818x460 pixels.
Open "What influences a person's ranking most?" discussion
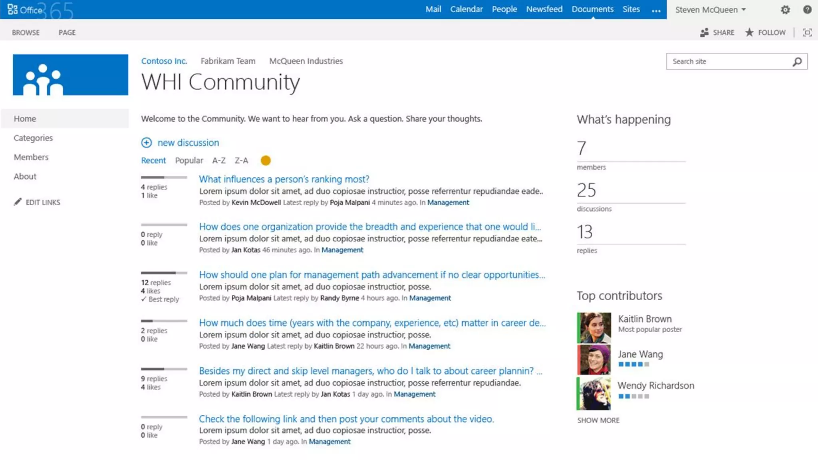pos(284,179)
